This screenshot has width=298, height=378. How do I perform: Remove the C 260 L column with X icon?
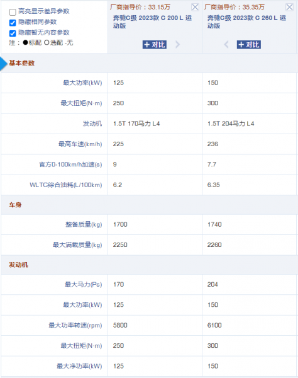[289, 7]
